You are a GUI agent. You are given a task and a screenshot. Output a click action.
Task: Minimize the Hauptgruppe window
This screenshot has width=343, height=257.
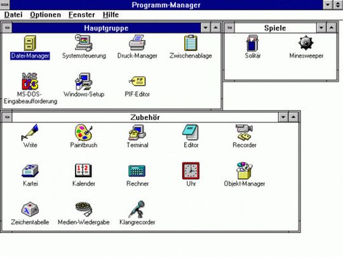pyautogui.click(x=205, y=28)
